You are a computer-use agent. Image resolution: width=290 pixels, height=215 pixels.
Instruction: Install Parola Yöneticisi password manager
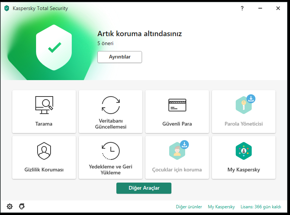click(x=244, y=111)
